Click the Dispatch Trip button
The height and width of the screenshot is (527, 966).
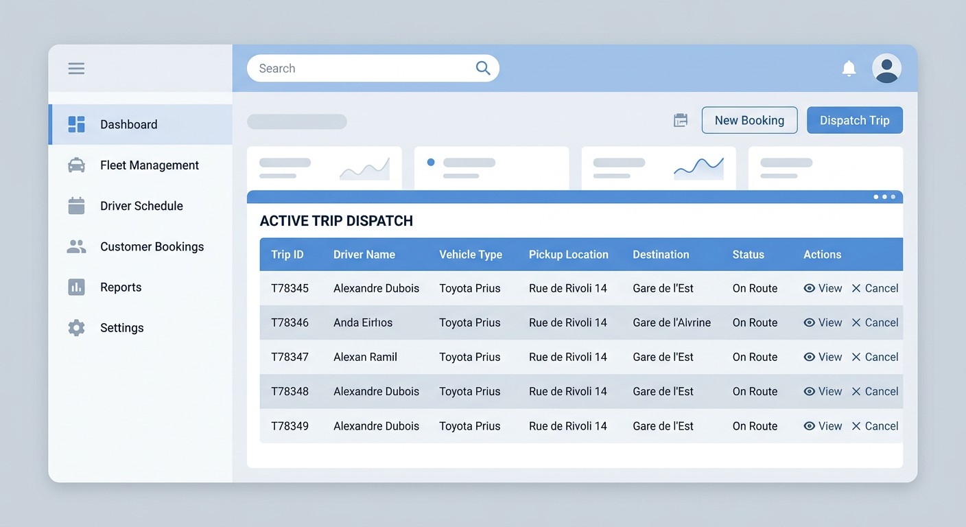(x=855, y=120)
